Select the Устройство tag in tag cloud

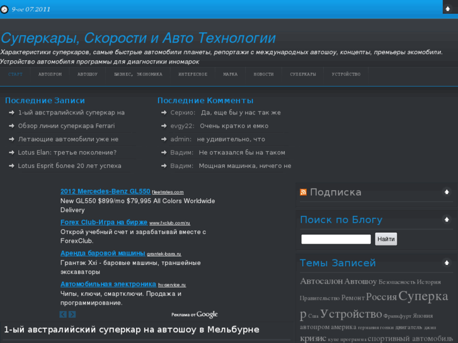351,314
